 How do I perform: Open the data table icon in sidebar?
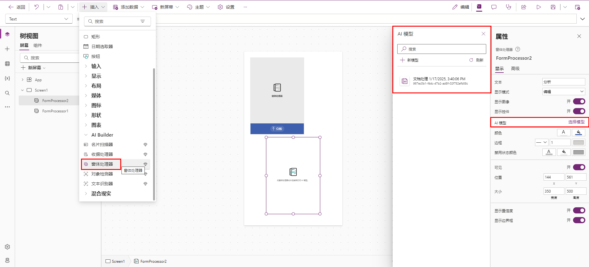click(x=7, y=64)
